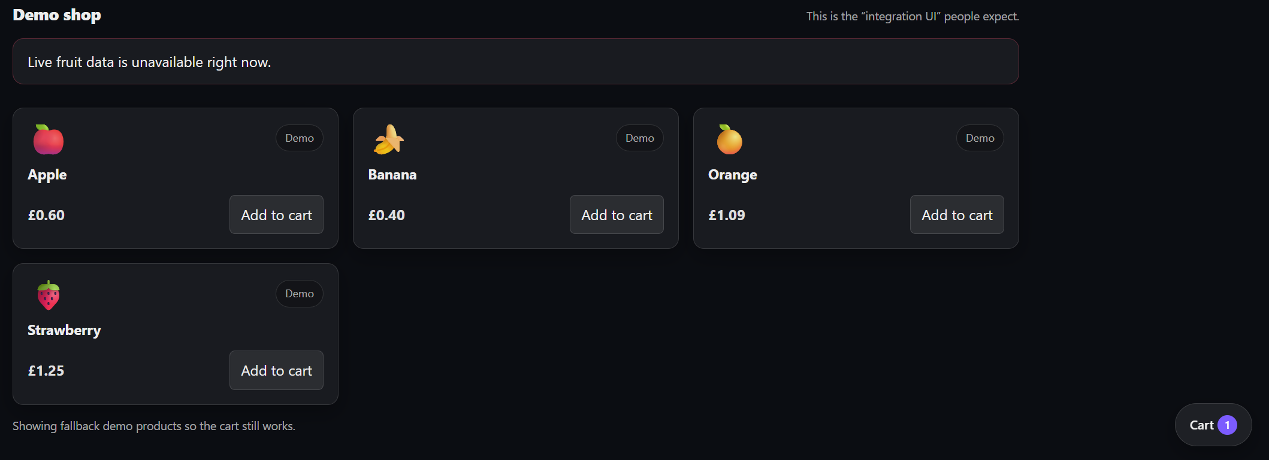The height and width of the screenshot is (460, 1269).
Task: Add Strawberry to cart
Action: pyautogui.click(x=276, y=370)
